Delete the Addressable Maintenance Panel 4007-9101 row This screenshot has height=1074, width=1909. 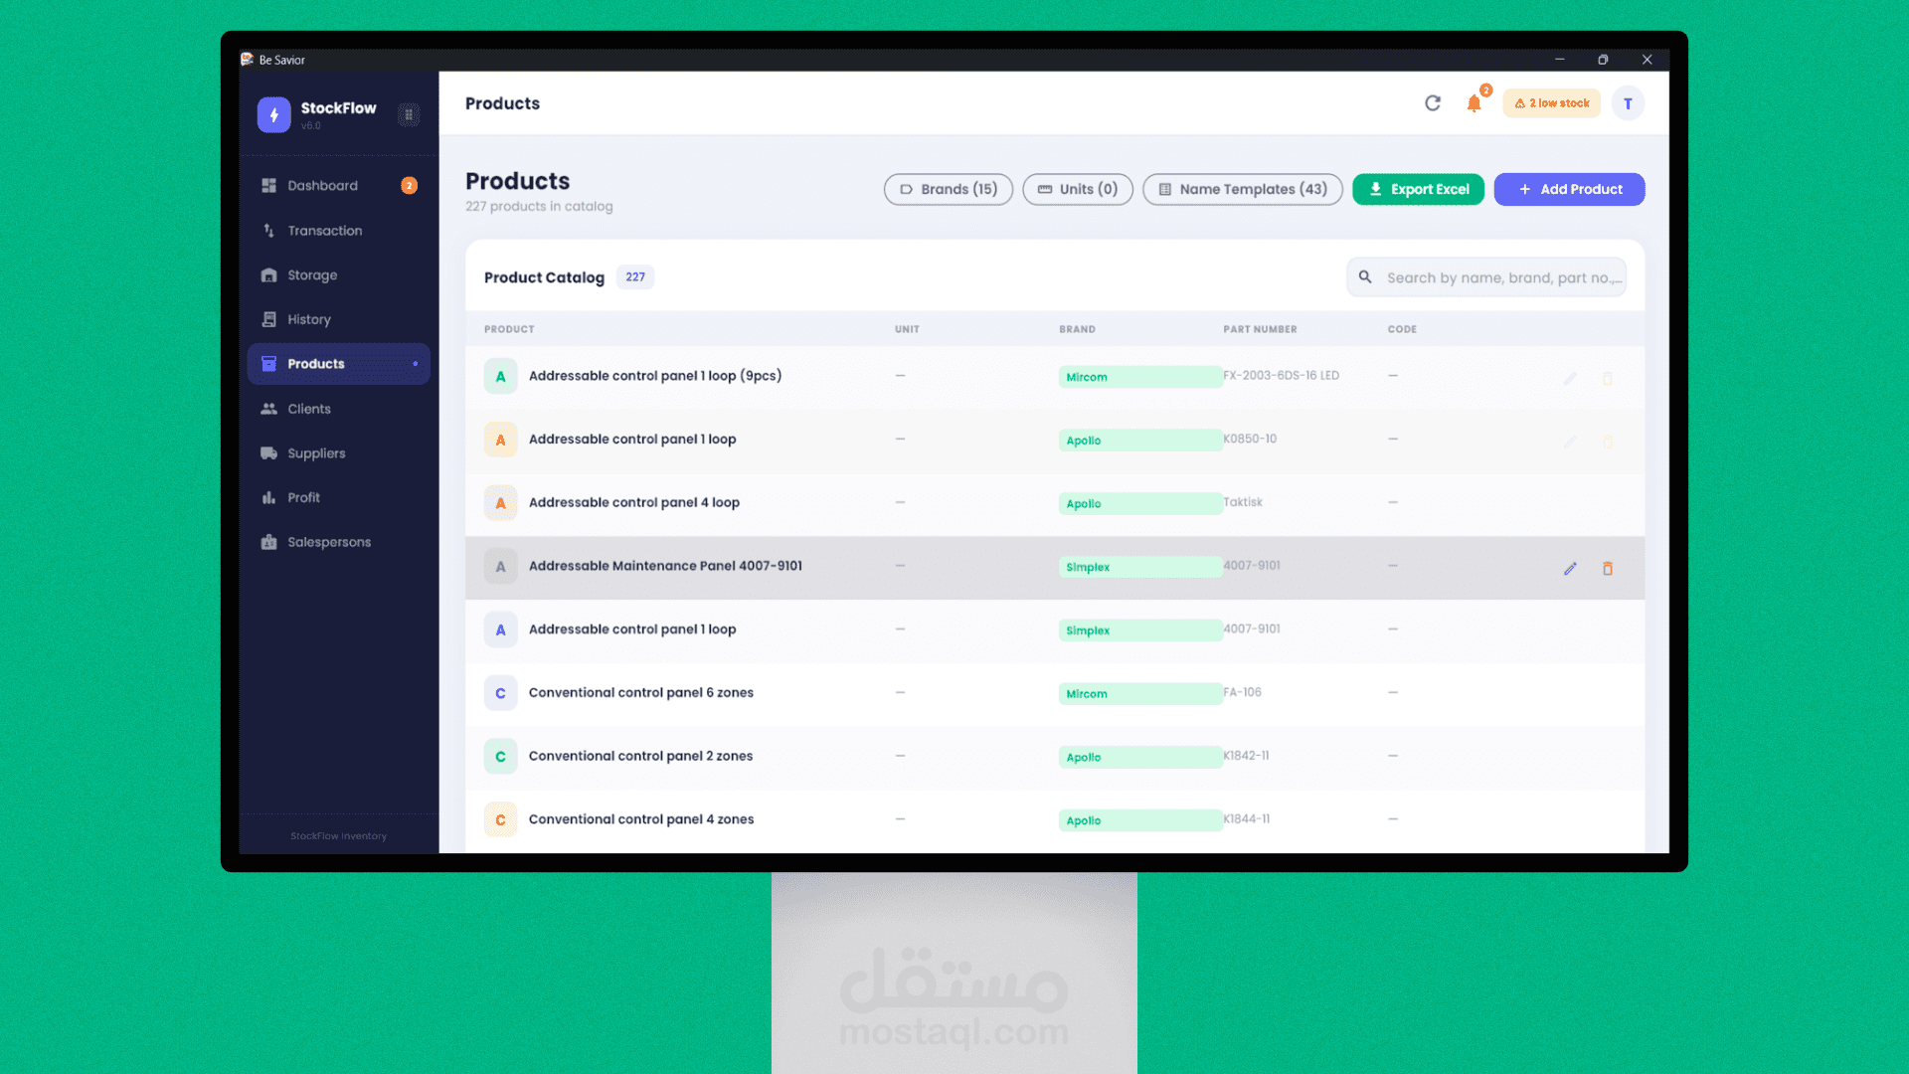pos(1608,569)
